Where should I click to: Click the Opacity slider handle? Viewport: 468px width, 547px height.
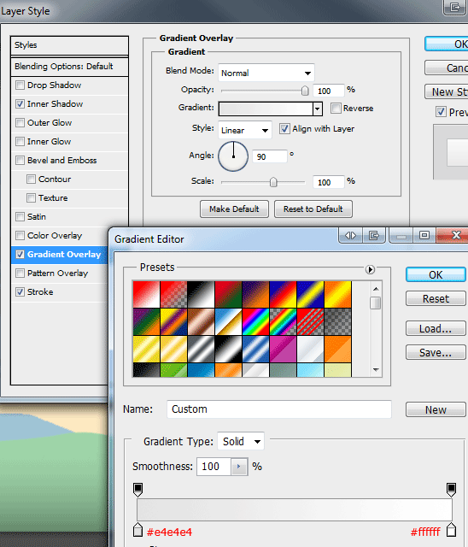(x=305, y=91)
